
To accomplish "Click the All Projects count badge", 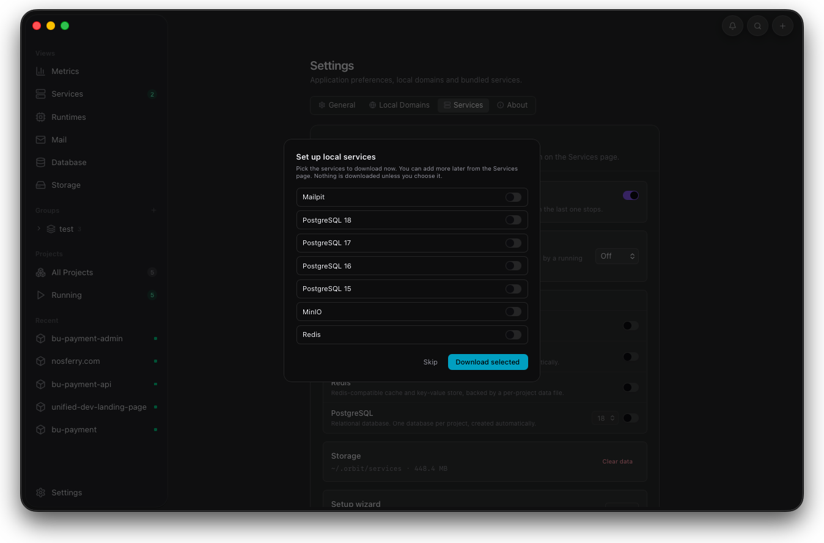I will coord(152,272).
